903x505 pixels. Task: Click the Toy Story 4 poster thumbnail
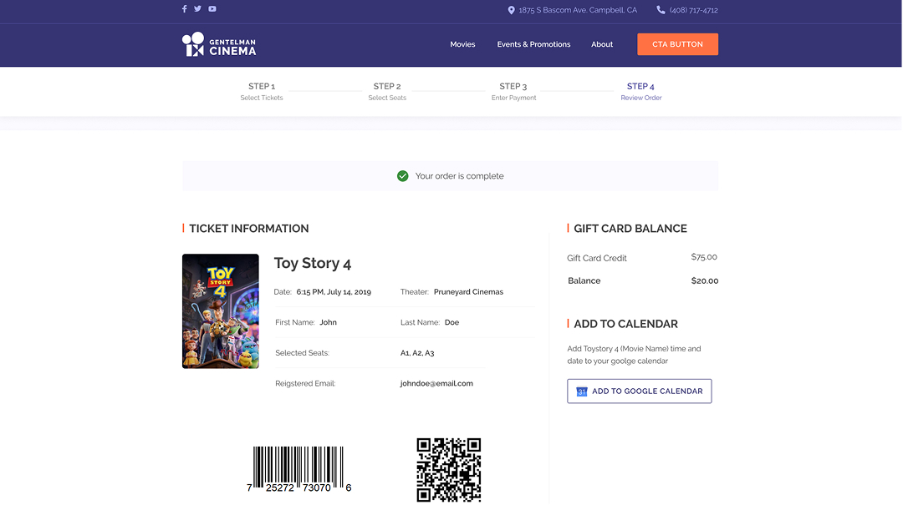pos(221,311)
